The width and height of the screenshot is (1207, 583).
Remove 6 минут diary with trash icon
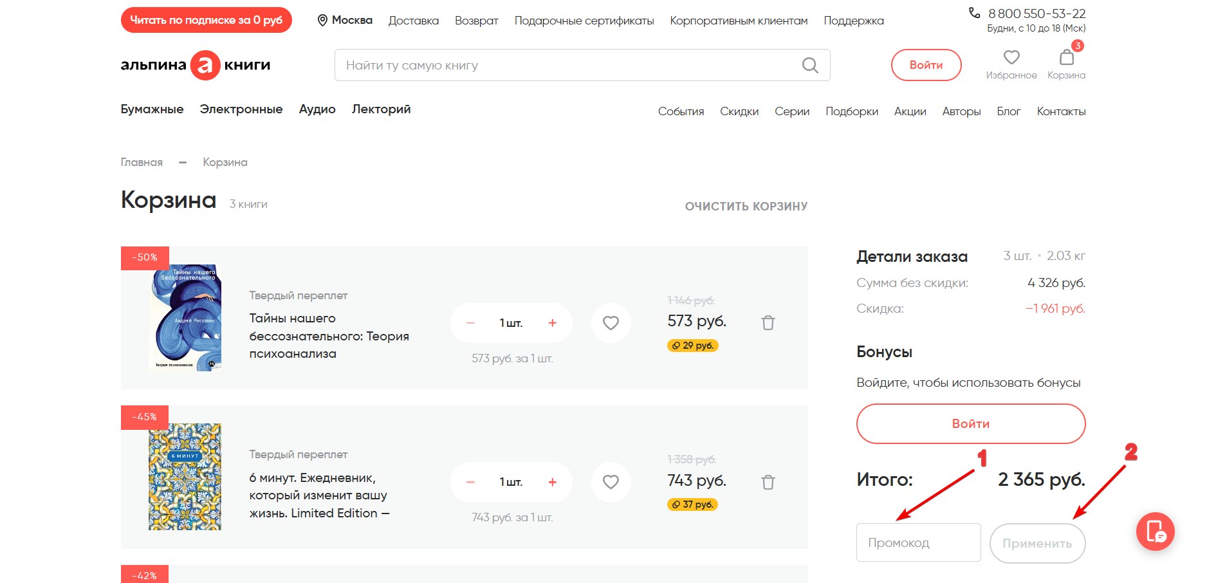768,482
